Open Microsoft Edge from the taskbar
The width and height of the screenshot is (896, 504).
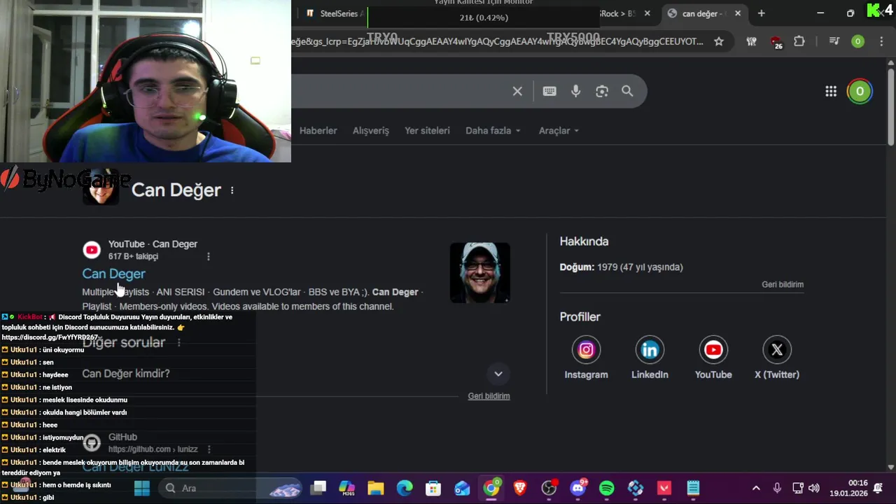(405, 488)
